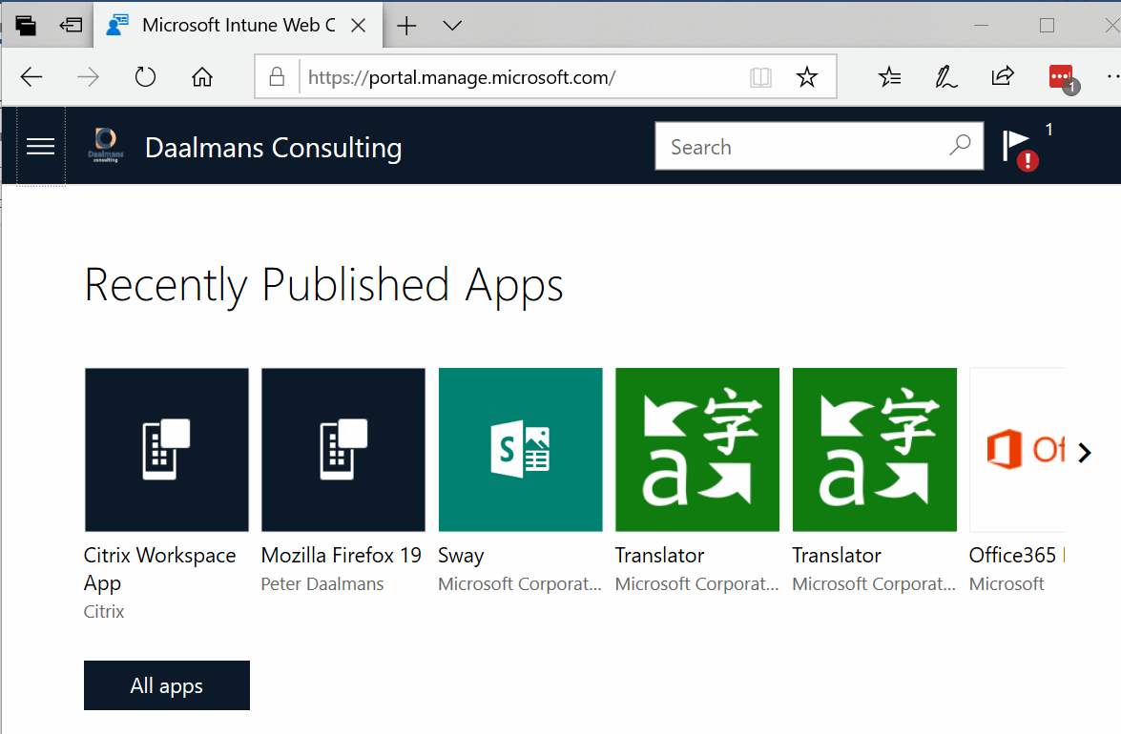Click the search magnifier icon
This screenshot has width=1121, height=734.
[x=960, y=146]
